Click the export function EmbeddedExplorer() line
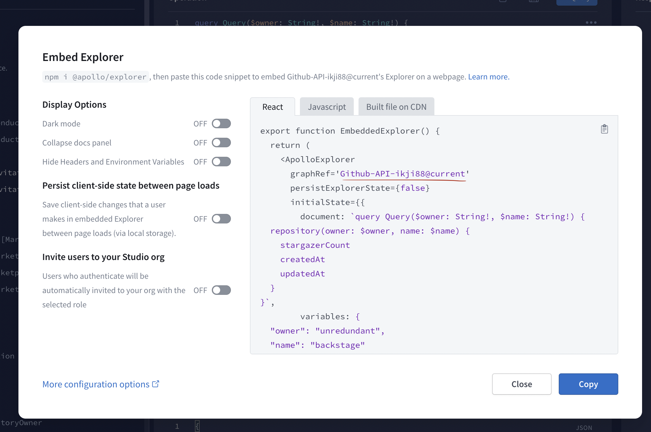Viewport: 651px width, 432px height. point(350,131)
